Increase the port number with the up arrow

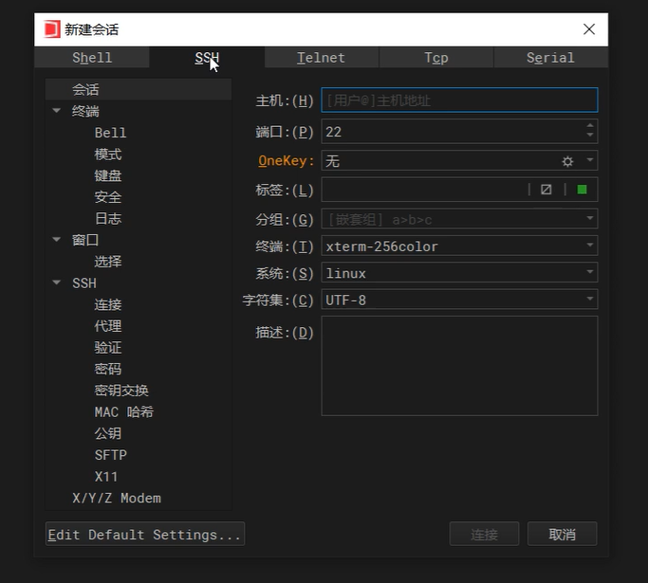coord(590,125)
